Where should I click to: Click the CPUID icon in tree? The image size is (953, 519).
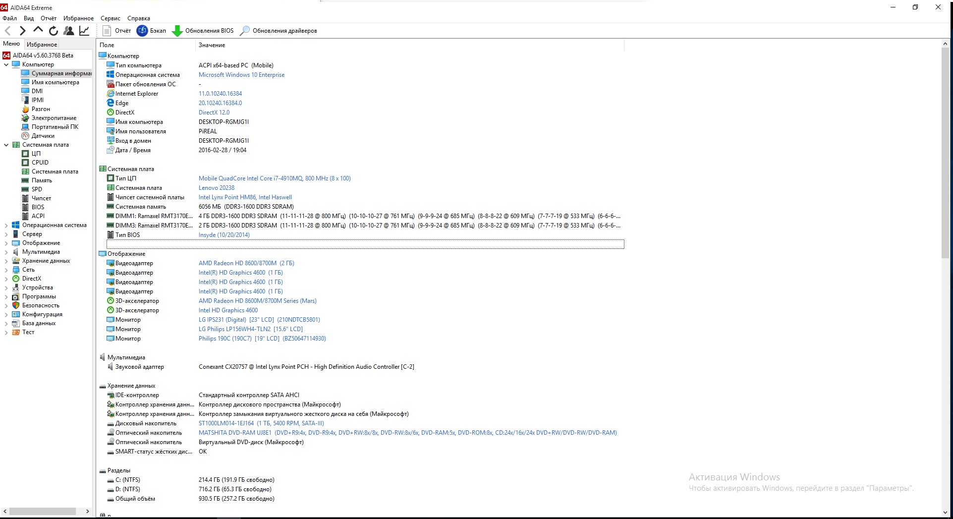[25, 163]
